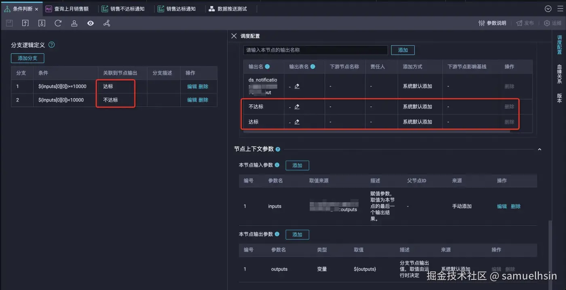The image size is (566, 290).
Task: Click the save icon in the toolbar
Action: tap(9, 23)
